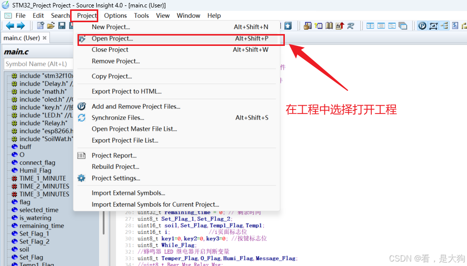Select Add and Remove Project Files...
Viewport: 467px width, 266px height.
(x=176, y=106)
